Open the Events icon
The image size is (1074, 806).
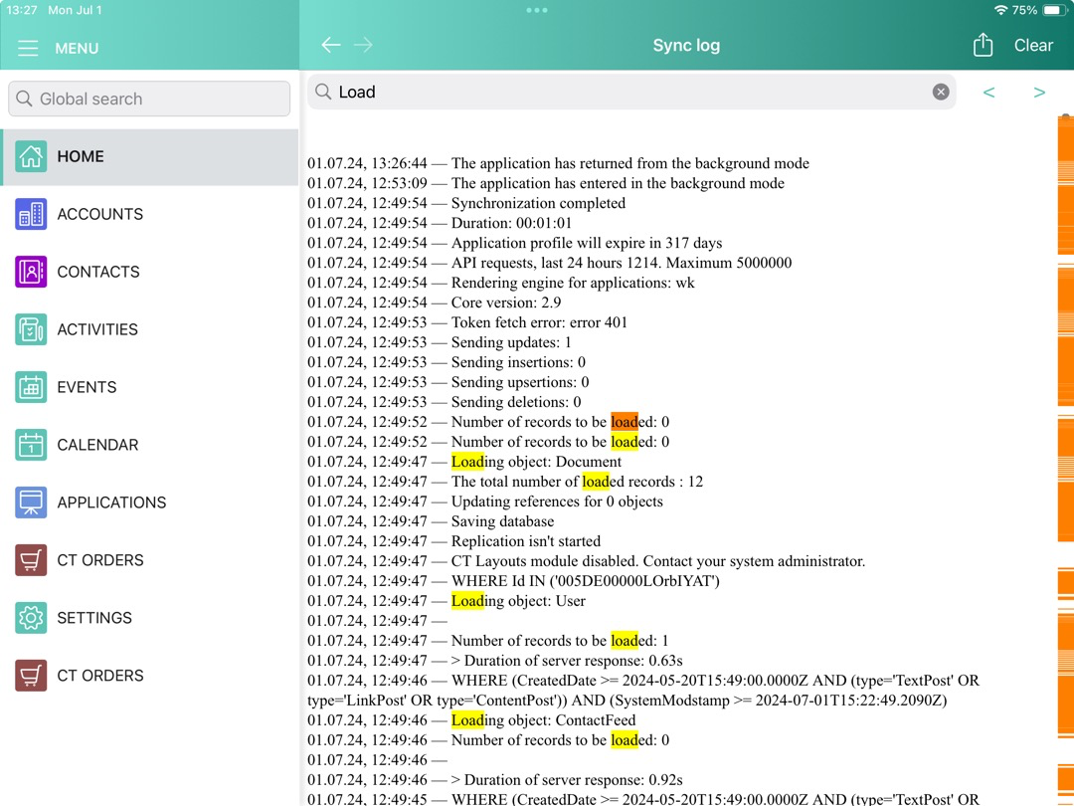30,387
